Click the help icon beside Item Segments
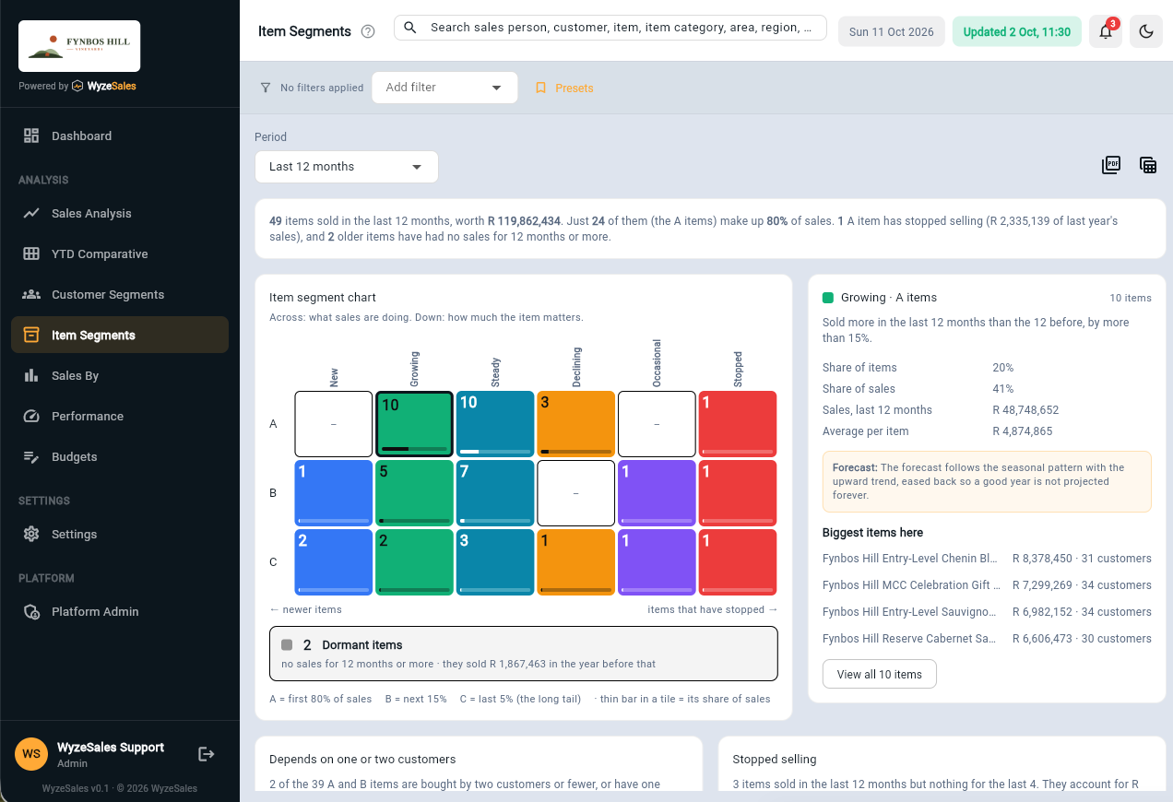Image resolution: width=1173 pixels, height=802 pixels. [x=368, y=31]
